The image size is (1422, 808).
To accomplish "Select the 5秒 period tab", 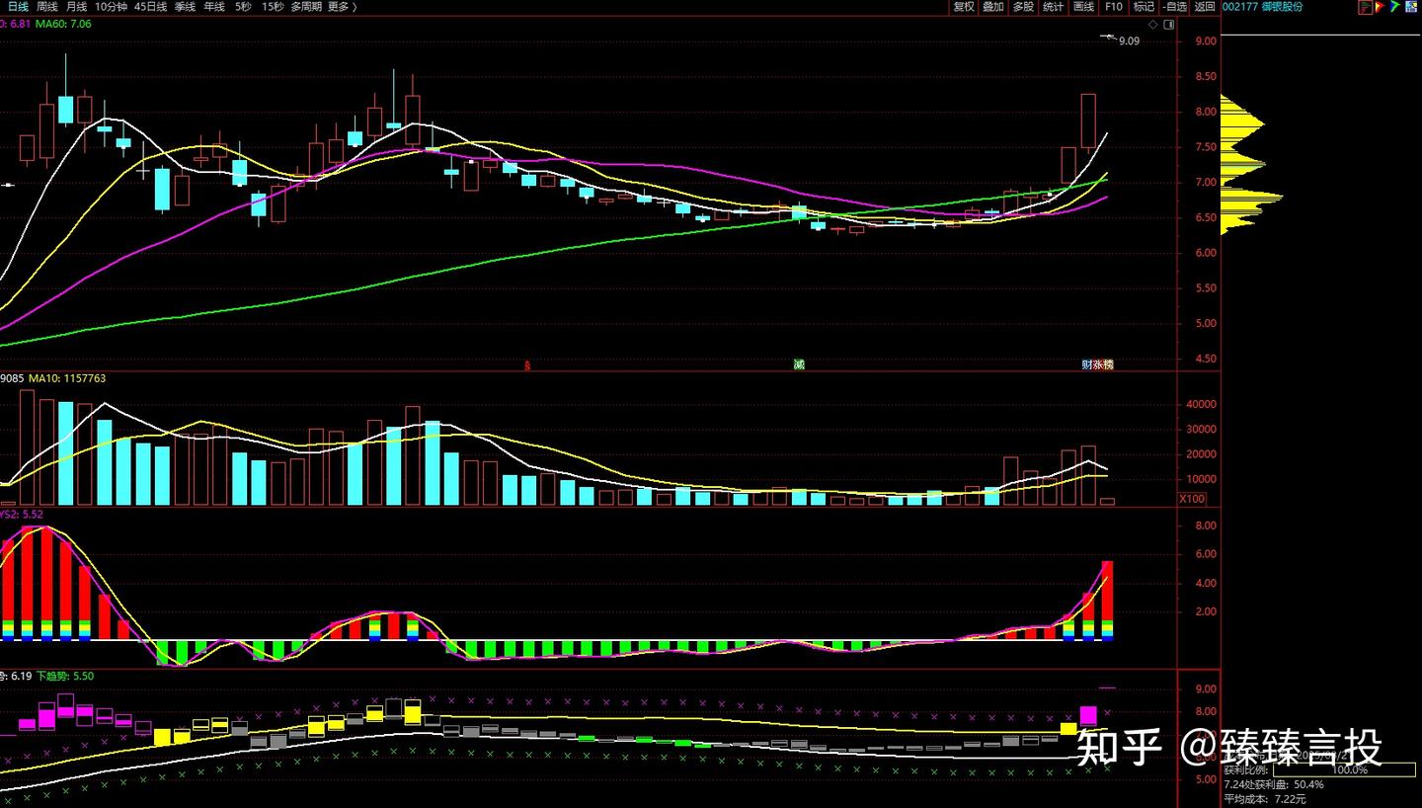I will [243, 7].
